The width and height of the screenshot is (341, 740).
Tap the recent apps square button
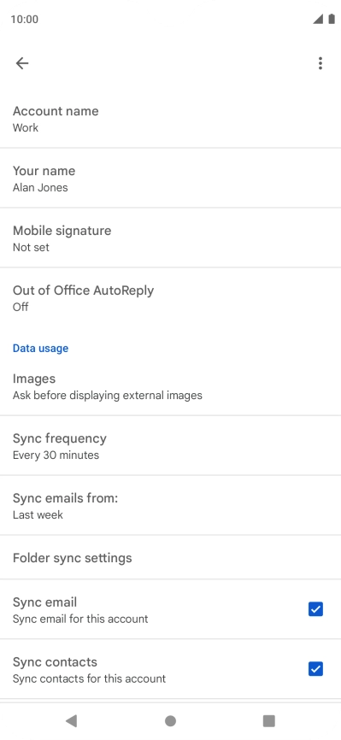click(x=268, y=720)
